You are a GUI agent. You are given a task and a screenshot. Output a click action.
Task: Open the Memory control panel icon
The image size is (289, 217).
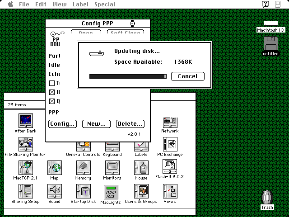tap(83, 168)
